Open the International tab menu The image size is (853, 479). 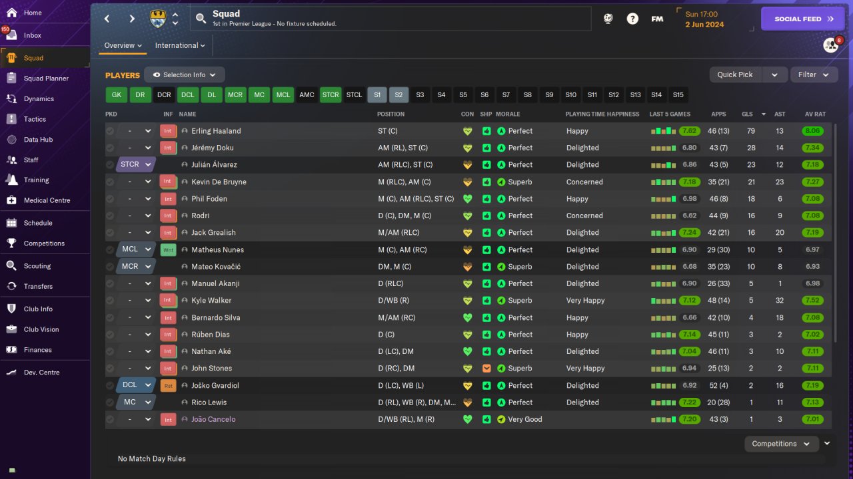coord(180,45)
